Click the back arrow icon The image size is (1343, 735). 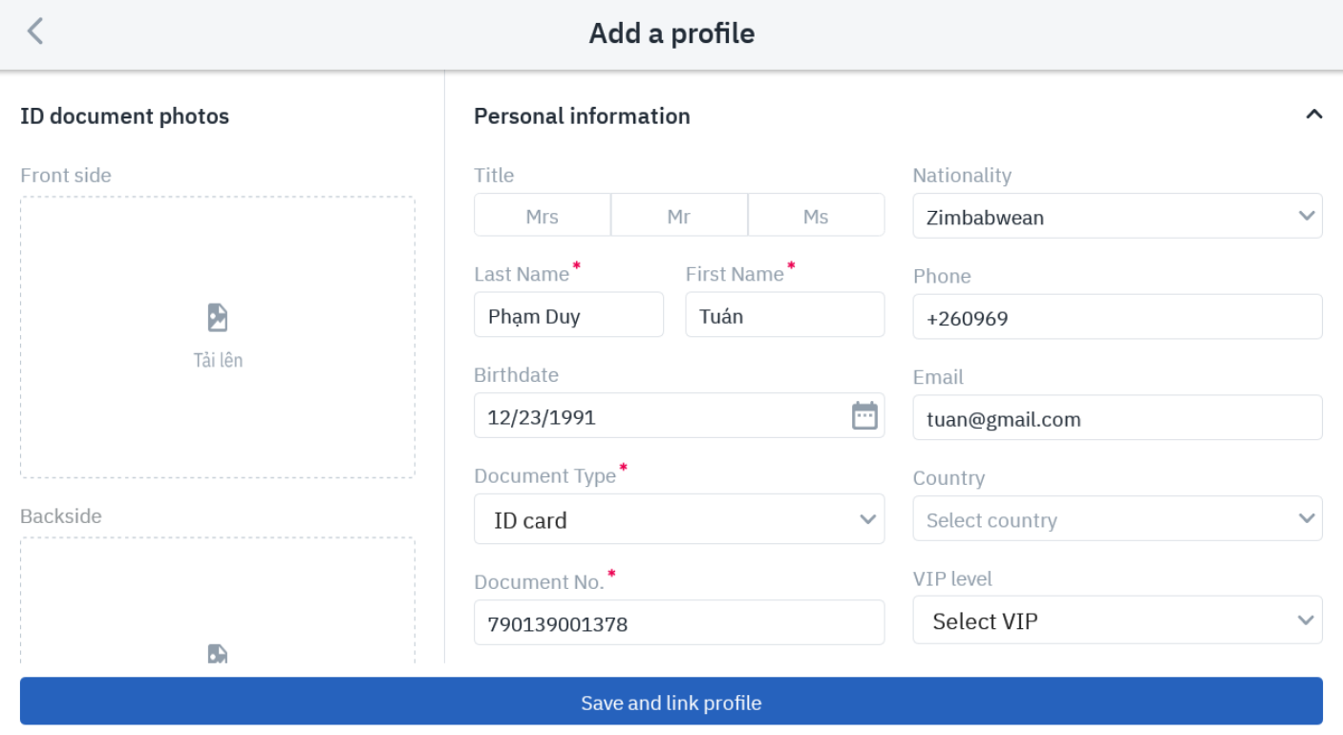coord(35,31)
